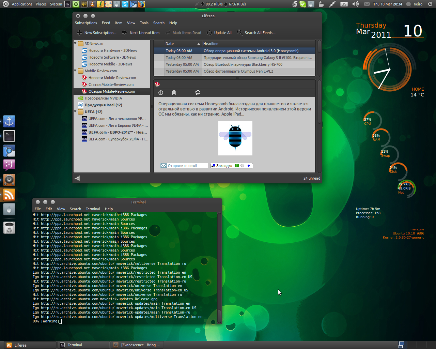Collapse the 3DNews.ru feed folder
Image resolution: width=436 pixels, height=349 pixels.
tap(75, 44)
